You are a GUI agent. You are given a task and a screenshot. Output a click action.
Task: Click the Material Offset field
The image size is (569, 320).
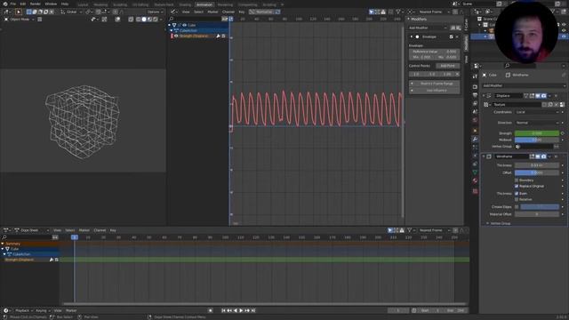537,214
